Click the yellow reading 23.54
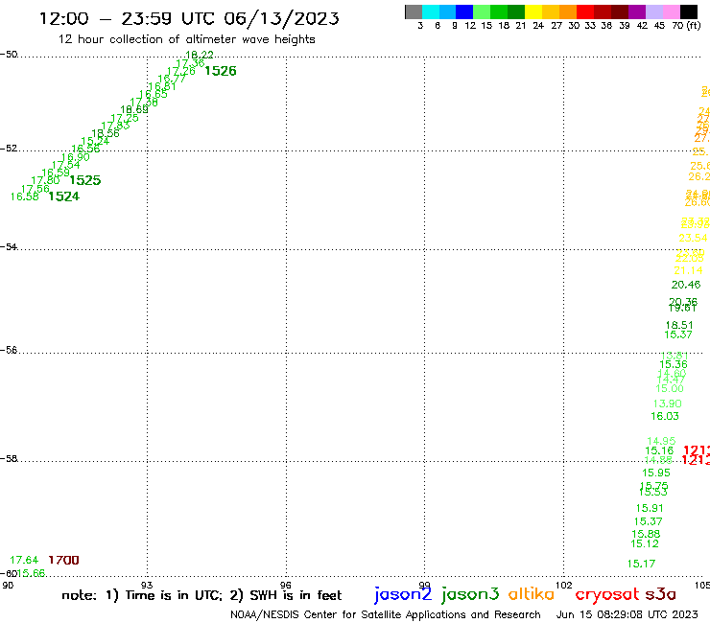The image size is (710, 623). [x=694, y=238]
